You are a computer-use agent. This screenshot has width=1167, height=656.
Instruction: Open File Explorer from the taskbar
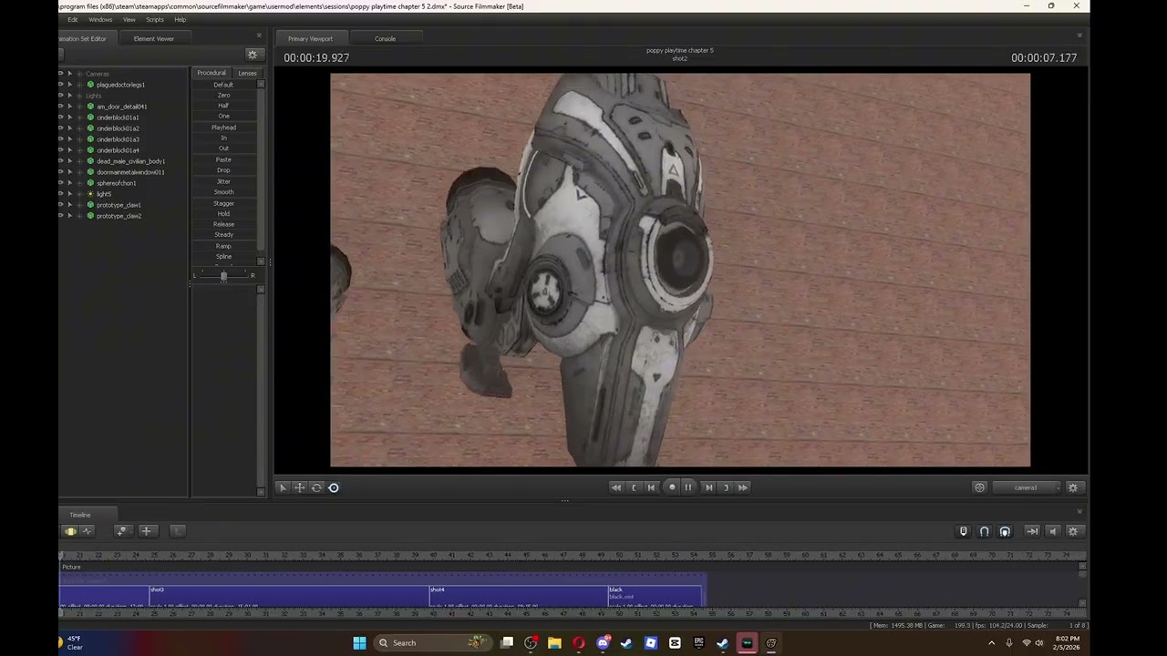[x=554, y=643]
